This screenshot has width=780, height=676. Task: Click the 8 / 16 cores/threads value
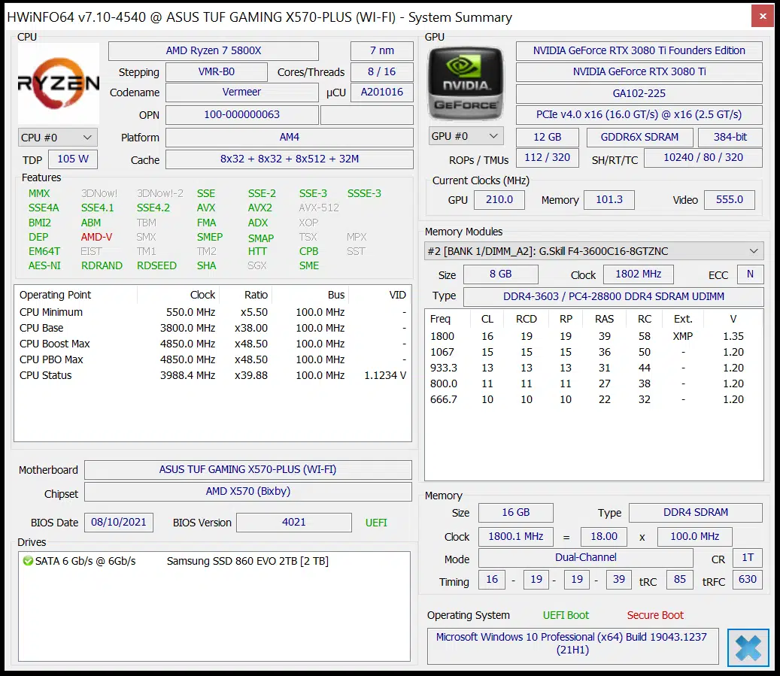pyautogui.click(x=381, y=71)
